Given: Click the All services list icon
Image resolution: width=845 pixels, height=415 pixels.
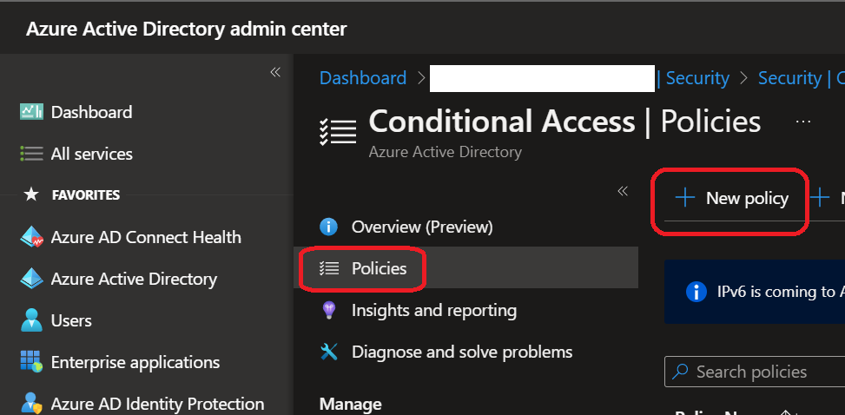Looking at the screenshot, I should tap(31, 154).
